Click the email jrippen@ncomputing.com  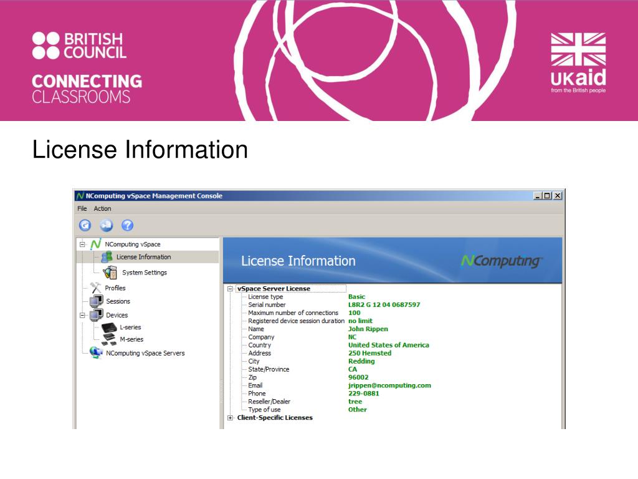pos(389,385)
